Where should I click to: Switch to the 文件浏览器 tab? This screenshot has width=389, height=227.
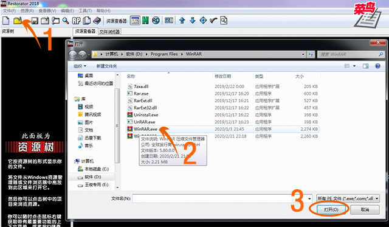(109, 32)
